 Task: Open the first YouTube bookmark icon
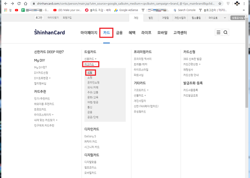[x=16, y=10]
